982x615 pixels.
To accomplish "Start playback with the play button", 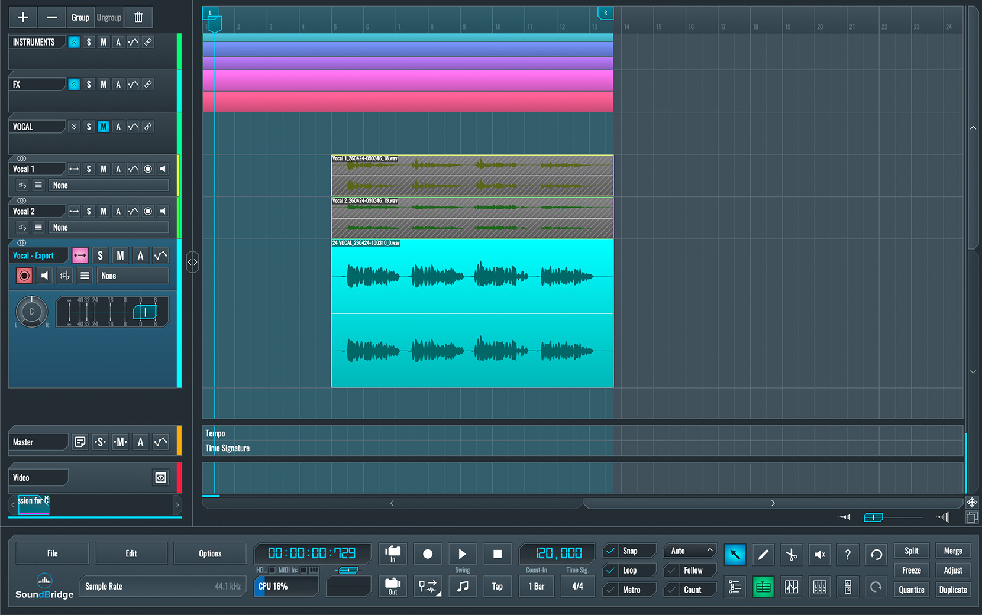I will (463, 554).
